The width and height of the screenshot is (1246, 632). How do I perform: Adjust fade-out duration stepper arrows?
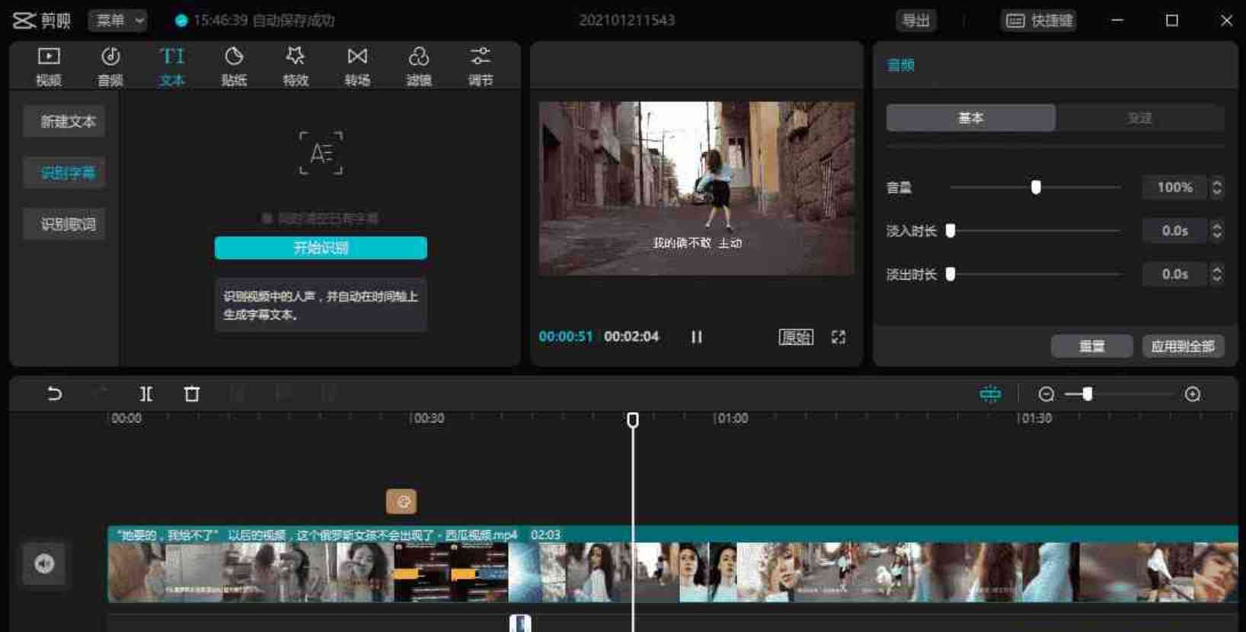pyautogui.click(x=1217, y=274)
